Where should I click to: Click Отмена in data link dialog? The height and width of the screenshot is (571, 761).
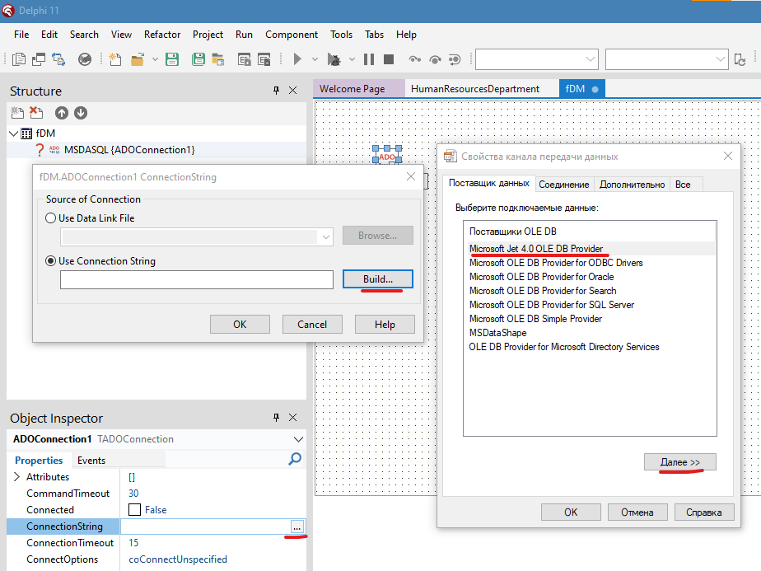pyautogui.click(x=637, y=512)
